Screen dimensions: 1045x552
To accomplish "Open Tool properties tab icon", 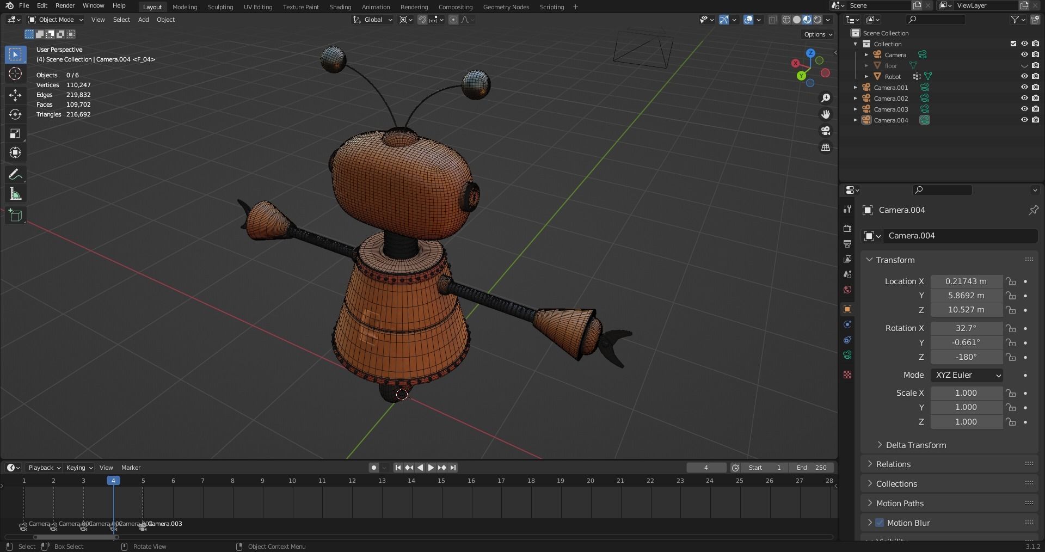I will (x=847, y=209).
